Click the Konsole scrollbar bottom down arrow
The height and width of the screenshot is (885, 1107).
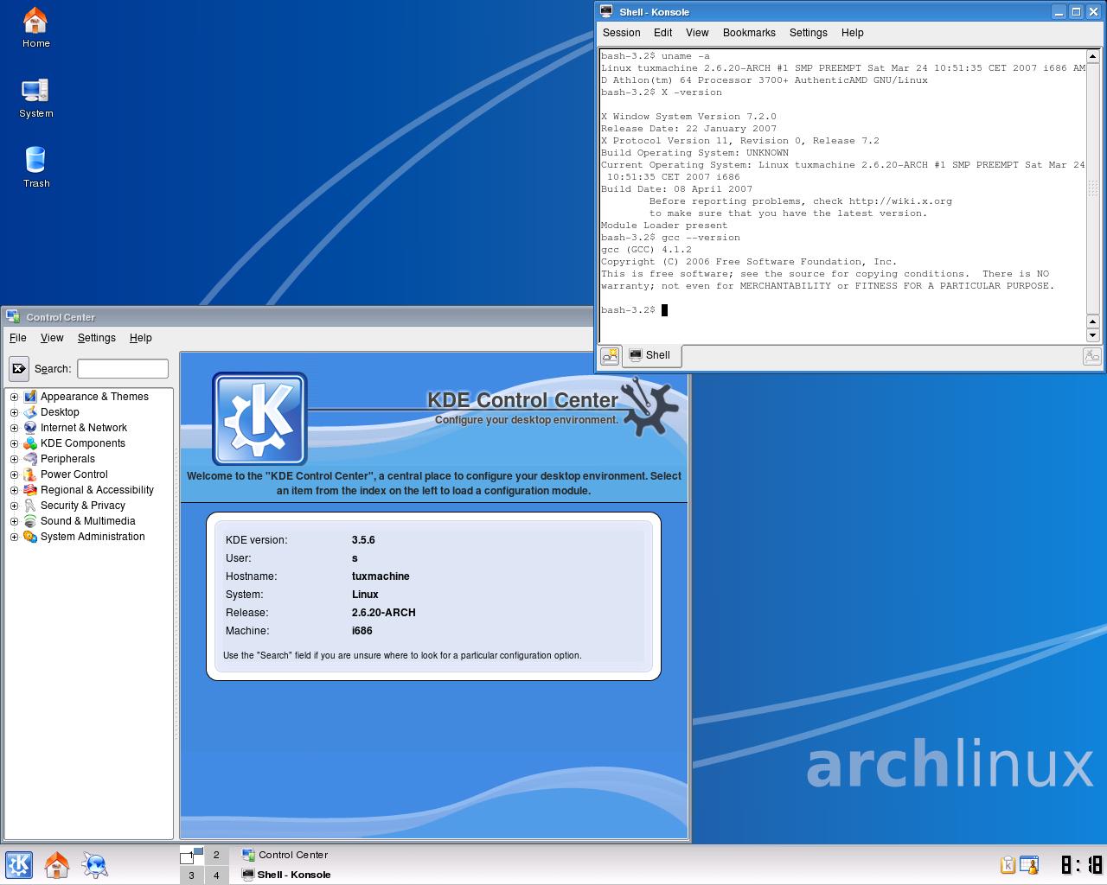click(1093, 335)
